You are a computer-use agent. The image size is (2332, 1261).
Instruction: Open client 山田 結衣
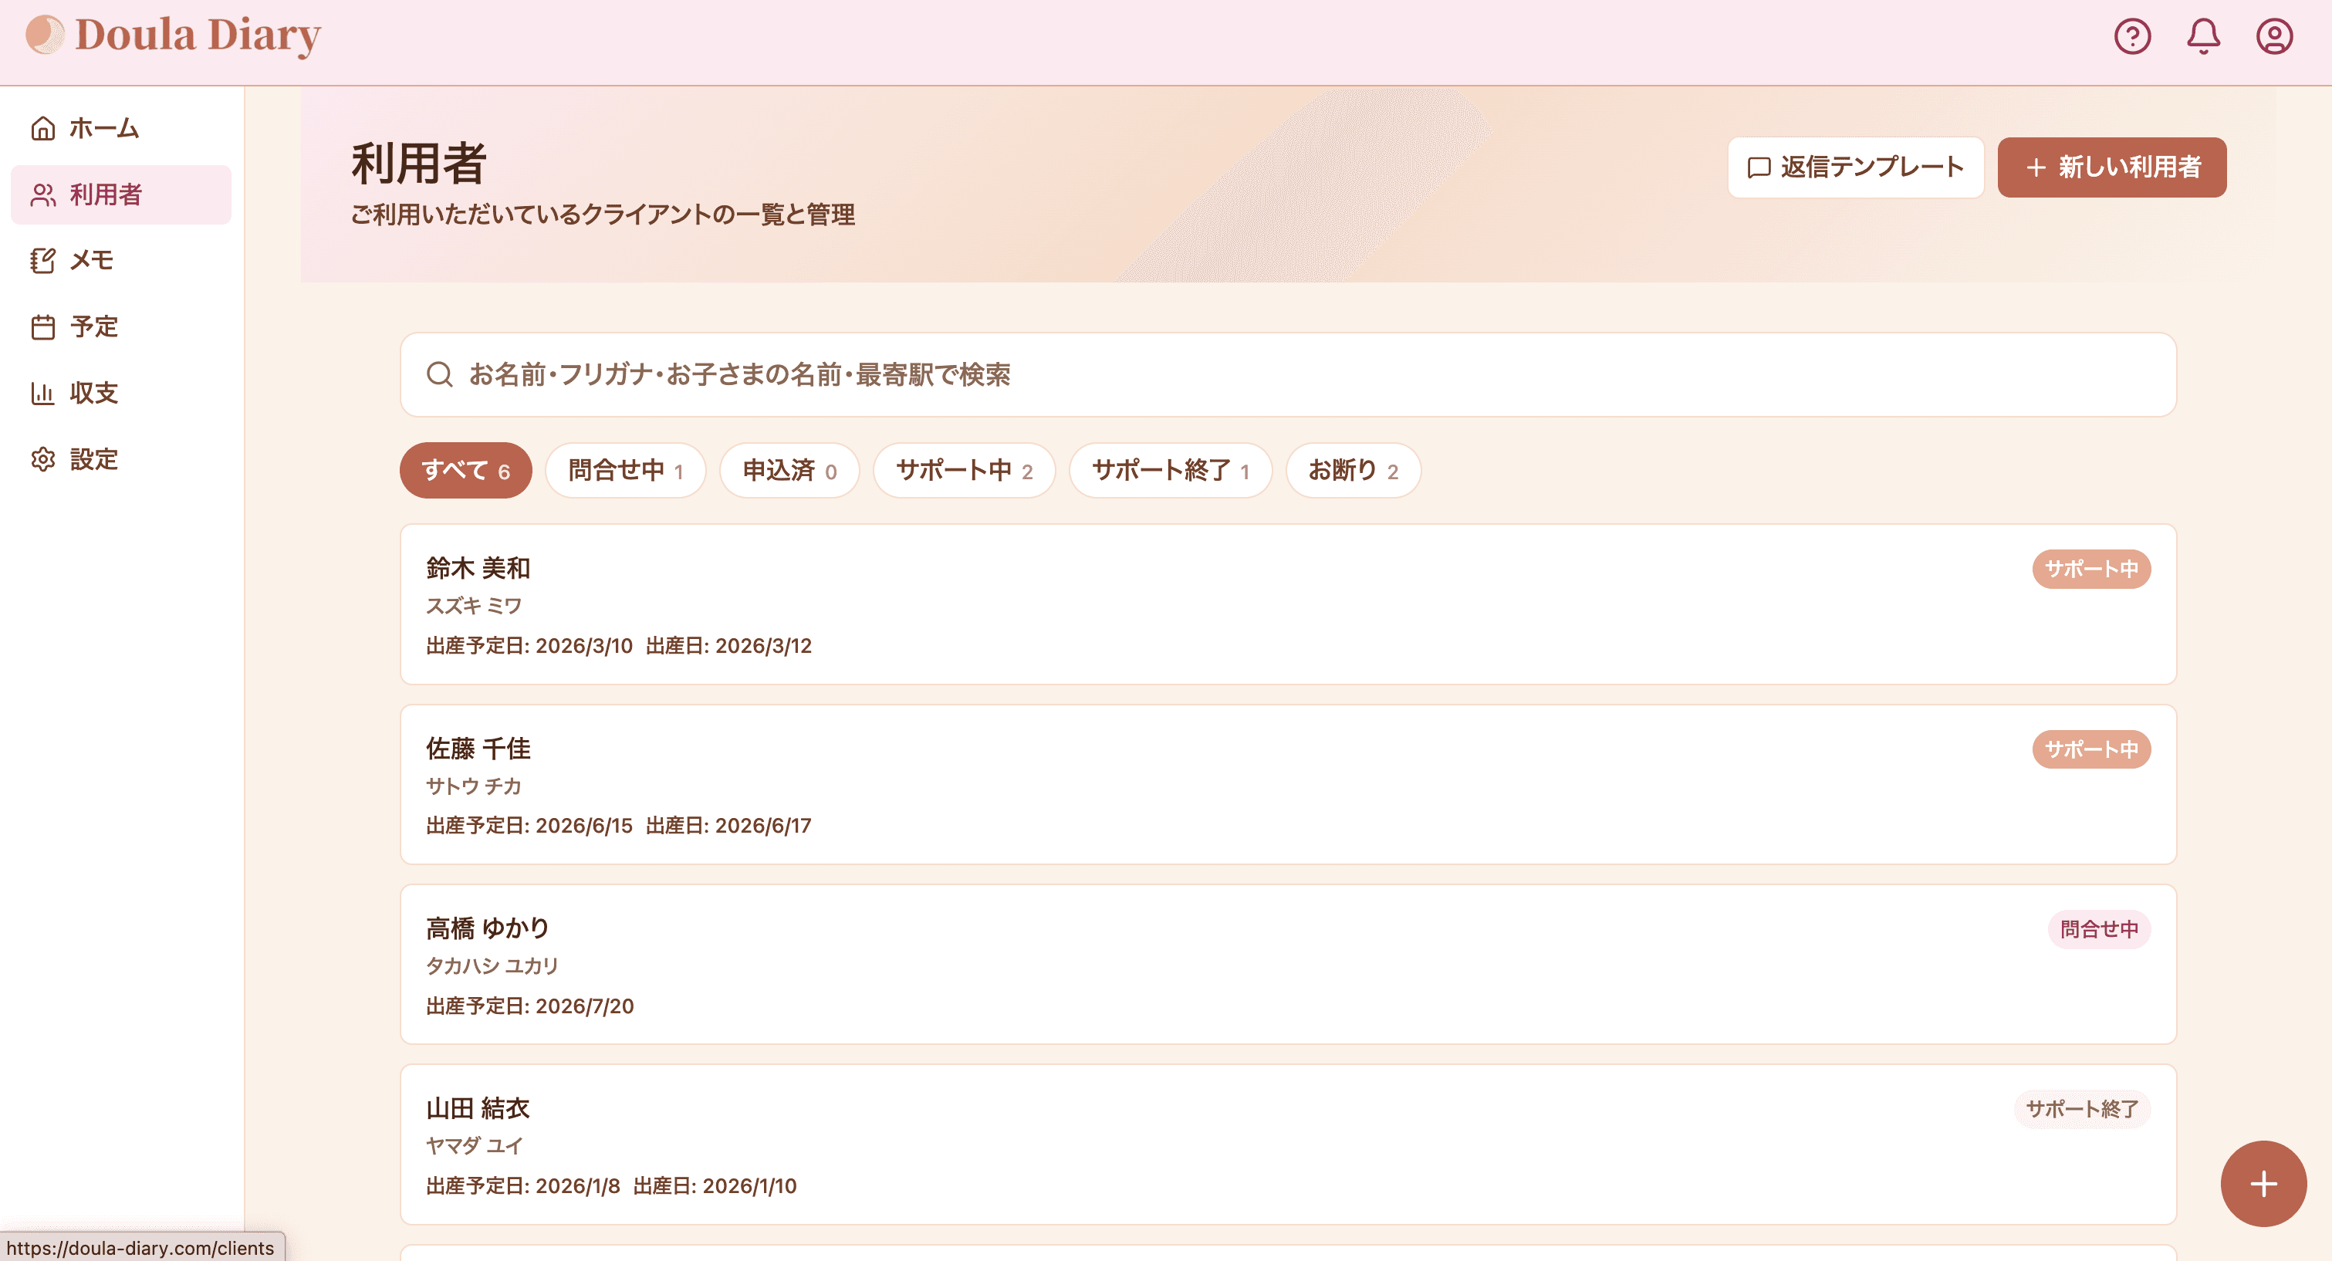tap(1288, 1144)
